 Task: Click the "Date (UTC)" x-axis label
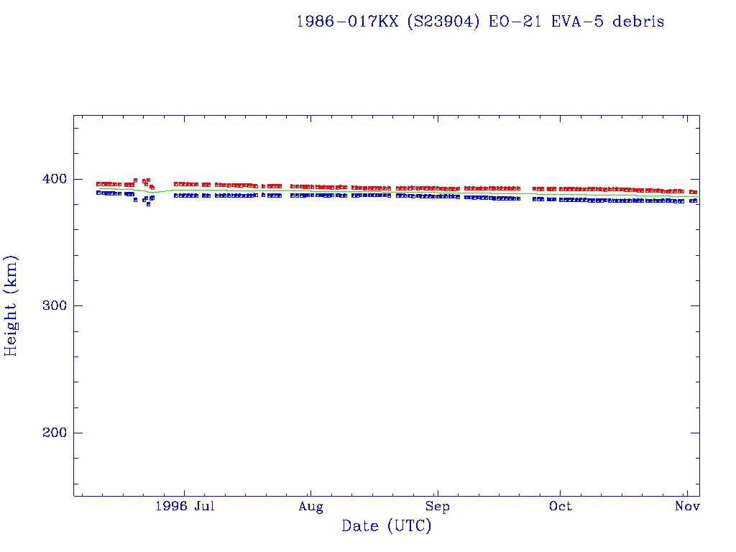[x=387, y=526]
